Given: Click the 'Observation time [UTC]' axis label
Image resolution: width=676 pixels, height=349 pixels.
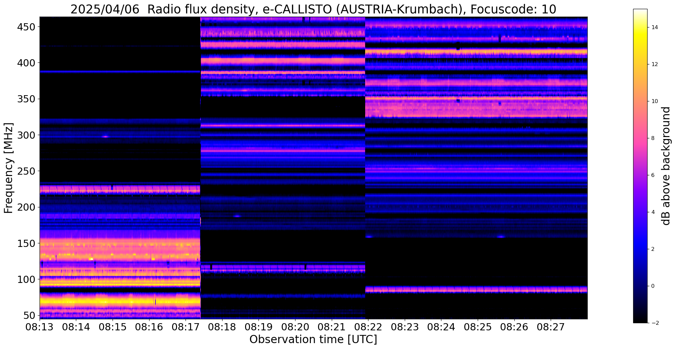Looking at the screenshot, I should [x=313, y=340].
